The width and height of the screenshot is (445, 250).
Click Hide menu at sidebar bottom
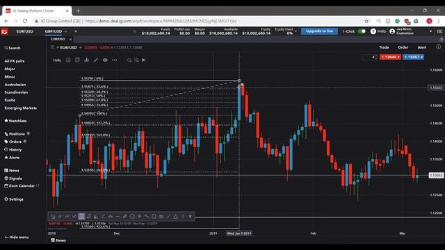pyautogui.click(x=17, y=237)
